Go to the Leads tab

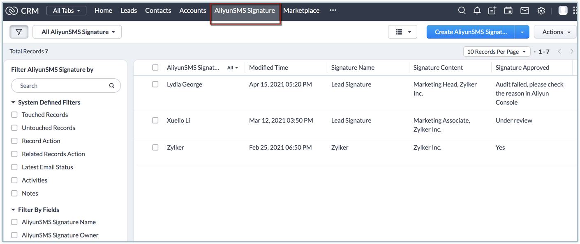tap(129, 11)
